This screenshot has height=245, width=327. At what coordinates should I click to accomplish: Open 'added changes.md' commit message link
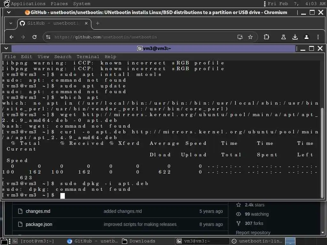point(123,211)
